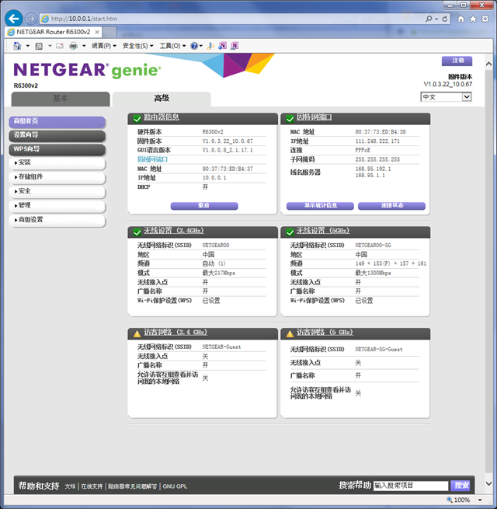The width and height of the screenshot is (497, 509).
Task: Click the Read mail toolbar icon
Action: click(x=60, y=46)
